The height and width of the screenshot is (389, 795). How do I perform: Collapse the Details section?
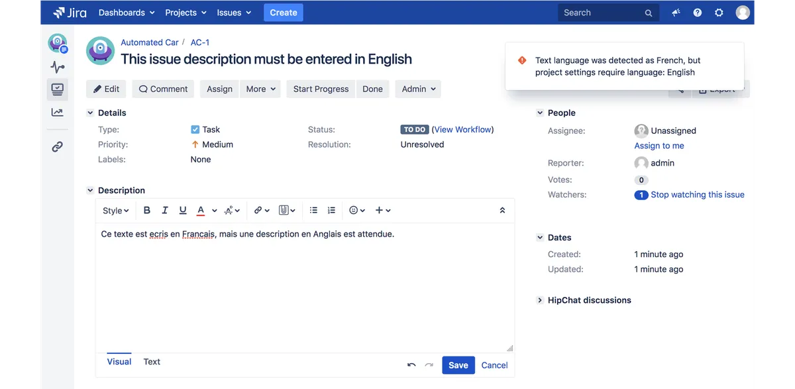click(x=90, y=113)
